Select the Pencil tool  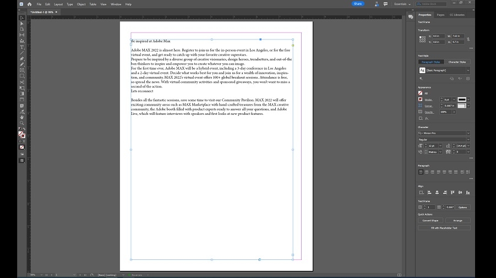tap(22, 64)
